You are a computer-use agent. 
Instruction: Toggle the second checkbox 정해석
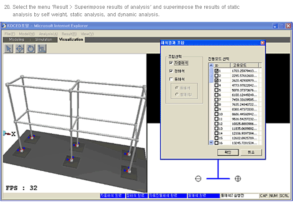171,71
